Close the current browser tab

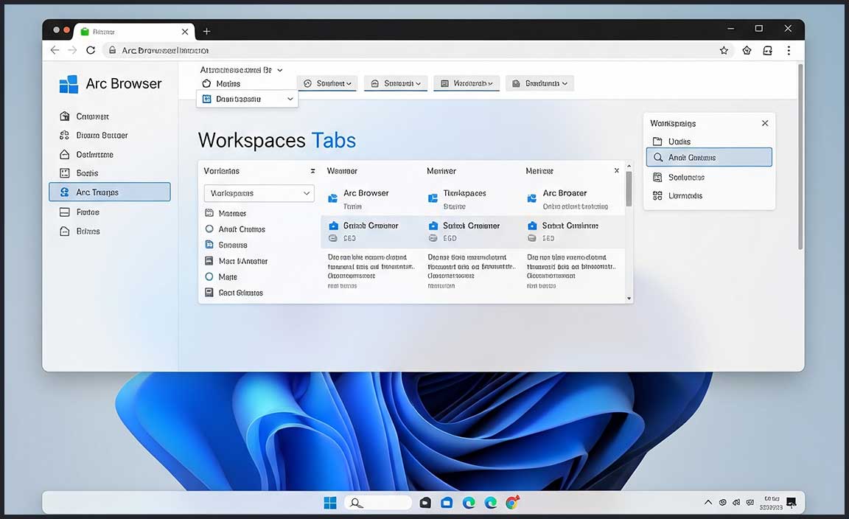(x=185, y=32)
